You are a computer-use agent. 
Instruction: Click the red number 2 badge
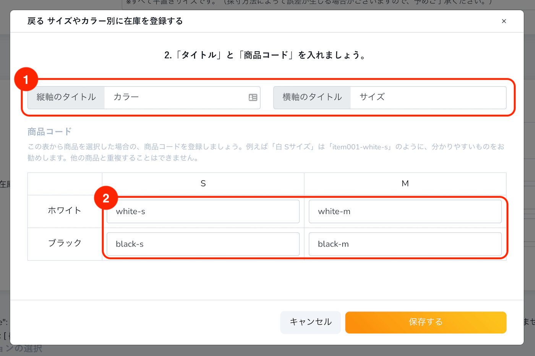[x=106, y=198]
